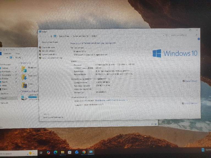Open the 3D Objects folder icon
The width and height of the screenshot is (211, 158).
pos(24,69)
